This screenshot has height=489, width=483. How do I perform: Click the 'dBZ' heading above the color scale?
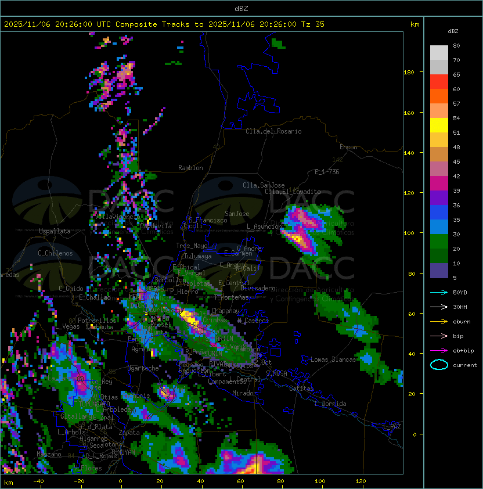click(x=453, y=31)
